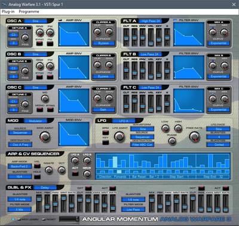Screen dimensions: 239x226
Task: Toggle sequencer Hold button
Action: click(37, 176)
